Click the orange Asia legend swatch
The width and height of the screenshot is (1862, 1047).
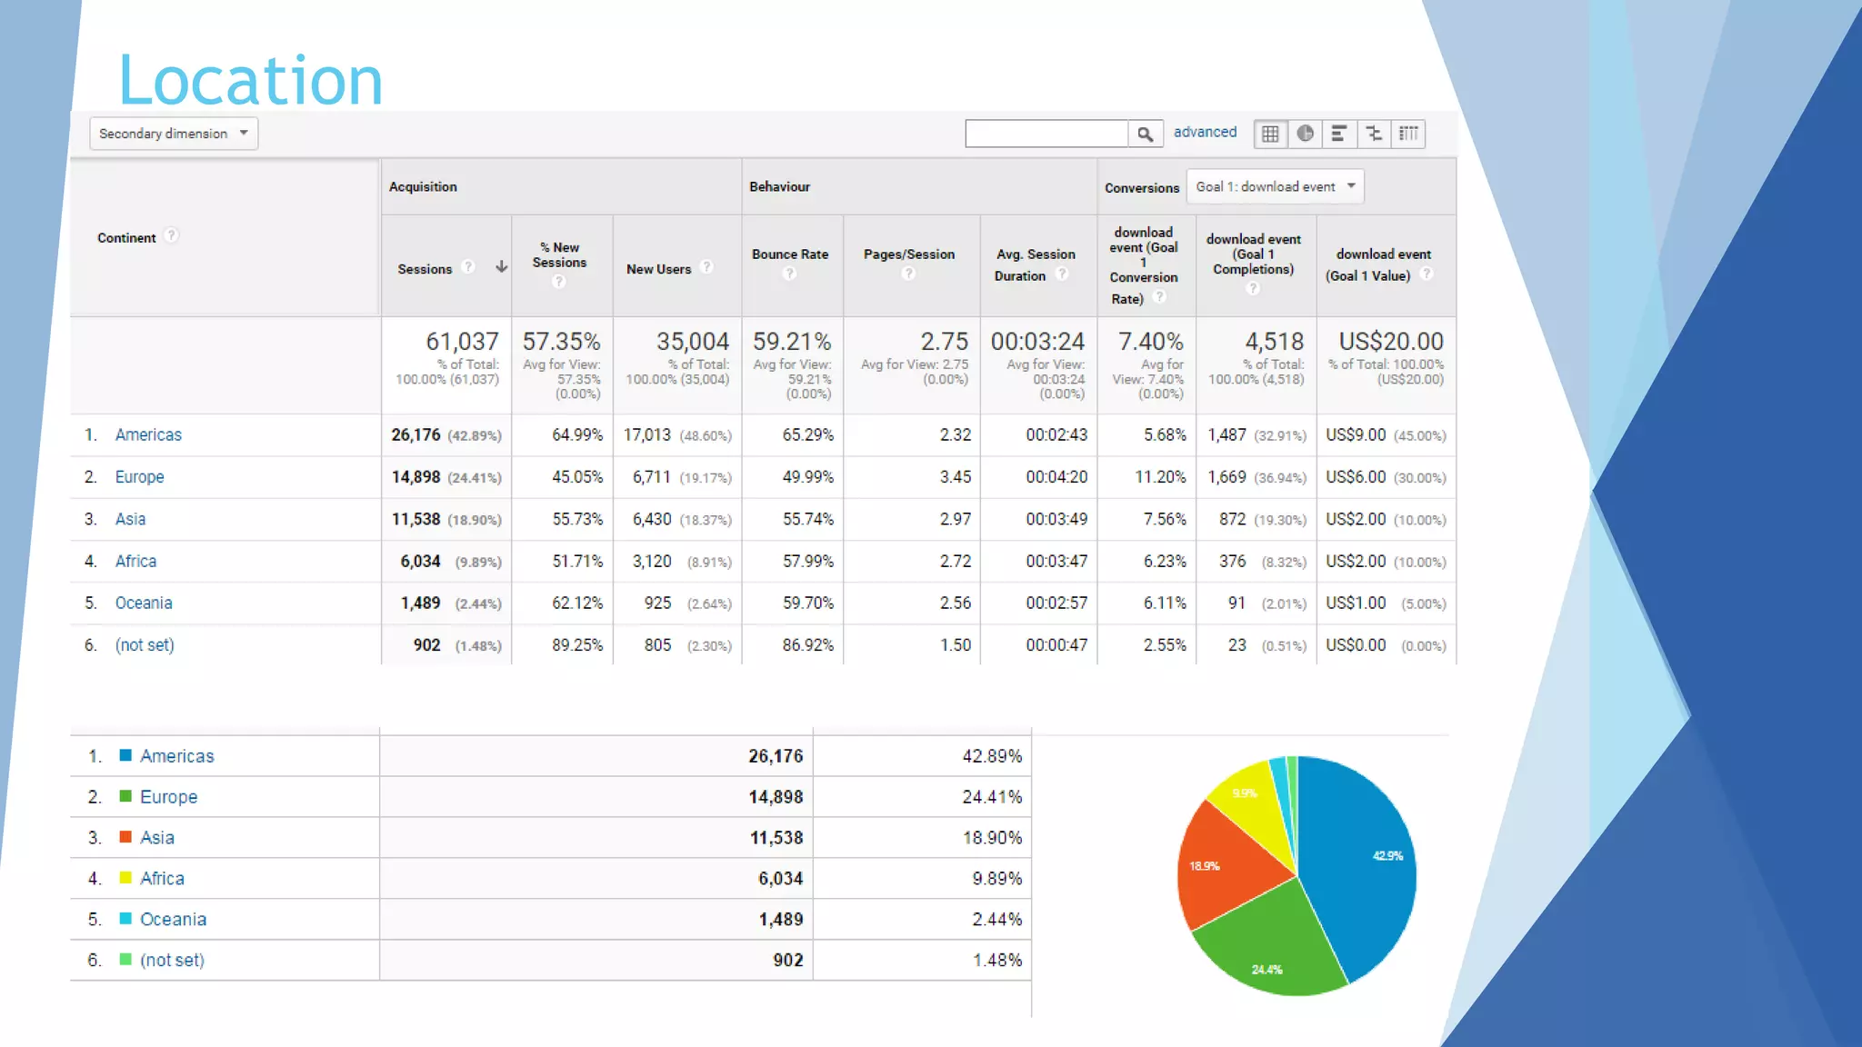[125, 837]
